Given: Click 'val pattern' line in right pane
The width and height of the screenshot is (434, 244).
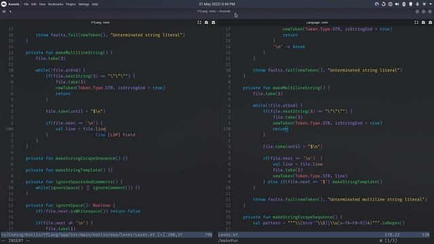Looking at the screenshot, I should pyautogui.click(x=328, y=223).
